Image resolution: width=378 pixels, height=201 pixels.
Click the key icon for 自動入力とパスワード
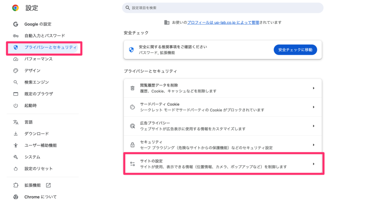[x=16, y=36]
